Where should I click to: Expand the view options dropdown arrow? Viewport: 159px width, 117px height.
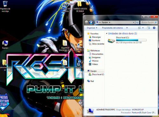(x=143, y=28)
